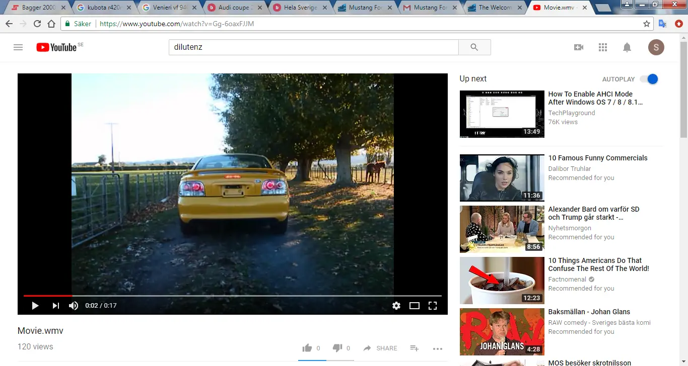Visit the Dalibor Truhlar channel
Image resolution: width=688 pixels, height=366 pixels.
pyautogui.click(x=570, y=169)
